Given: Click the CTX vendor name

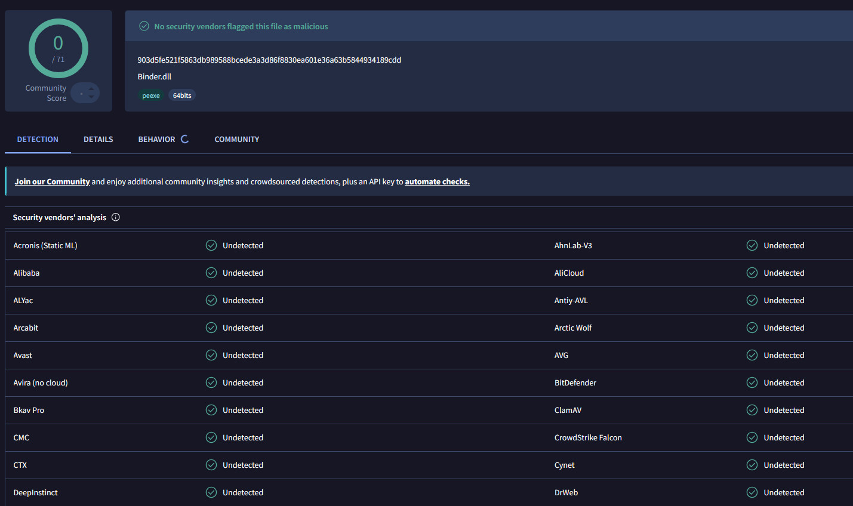Looking at the screenshot, I should pos(20,465).
